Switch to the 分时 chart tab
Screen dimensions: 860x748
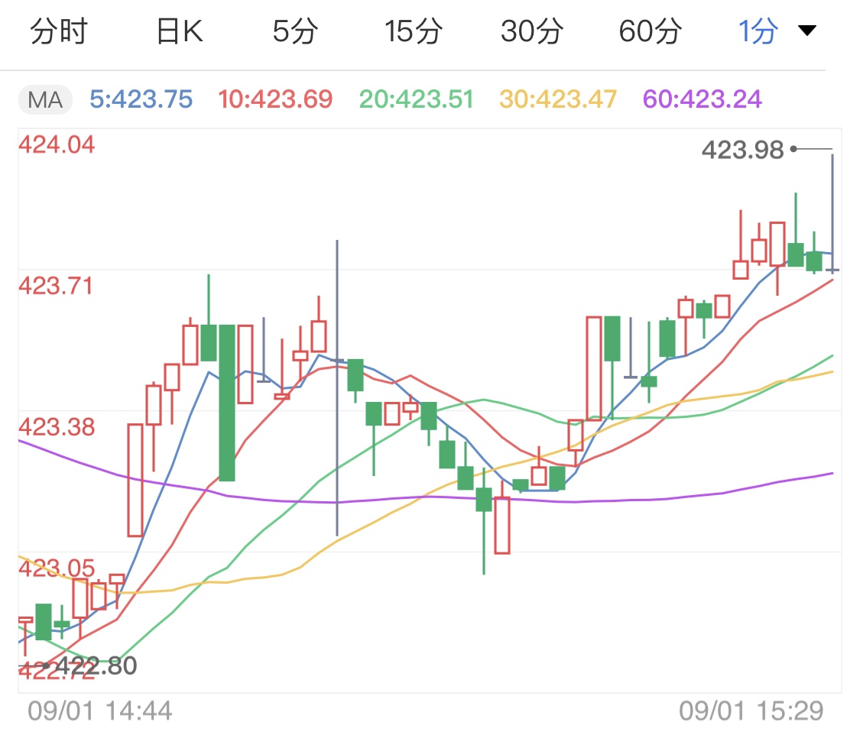click(59, 31)
